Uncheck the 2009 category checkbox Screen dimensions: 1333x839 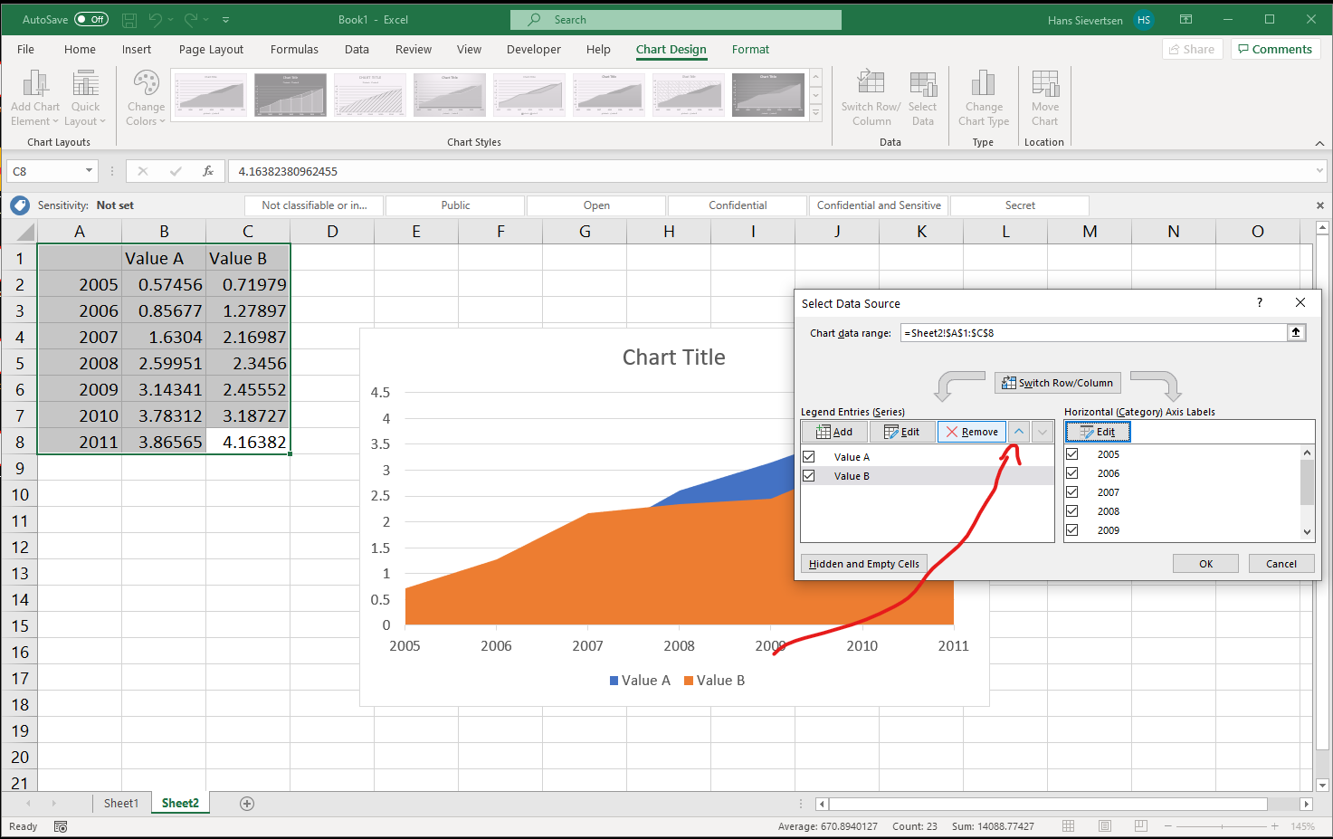1072,529
